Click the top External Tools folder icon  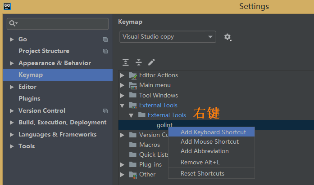click(133, 106)
